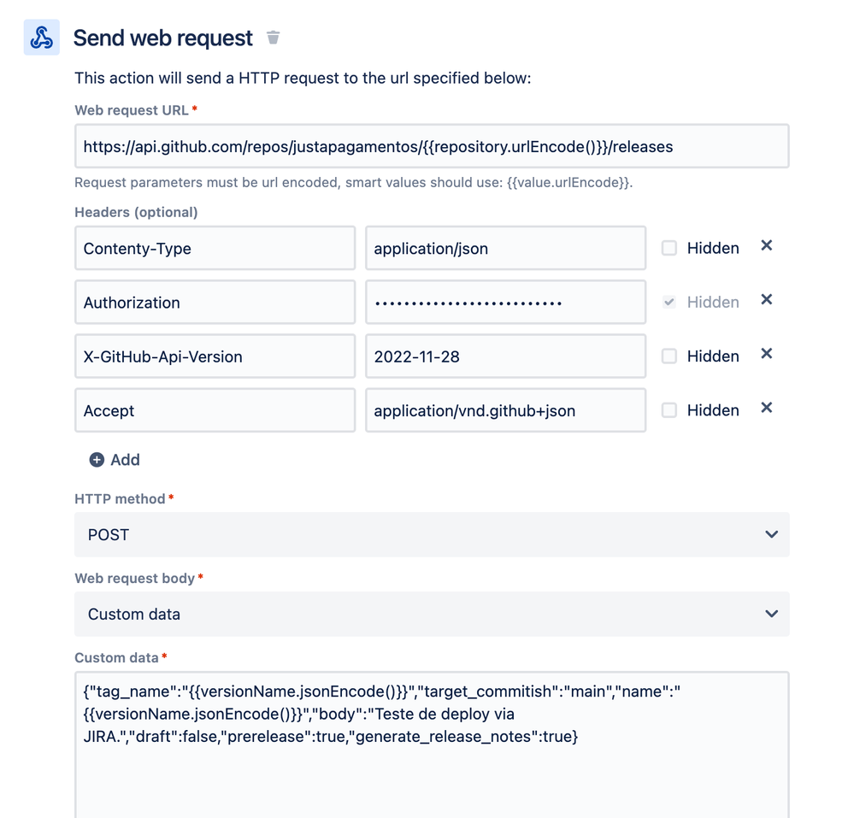The image size is (854, 818).
Task: Toggle Hidden checkbox for Contenty-Type header
Action: [668, 249]
